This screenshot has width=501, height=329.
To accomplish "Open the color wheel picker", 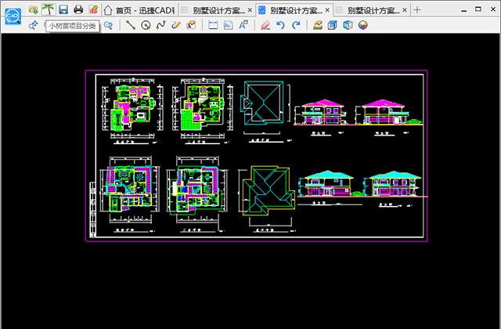I will [362, 25].
